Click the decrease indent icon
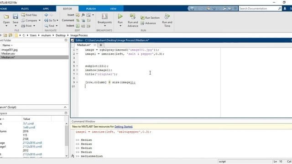This screenshot has width=292, height=164. [x=89, y=26]
